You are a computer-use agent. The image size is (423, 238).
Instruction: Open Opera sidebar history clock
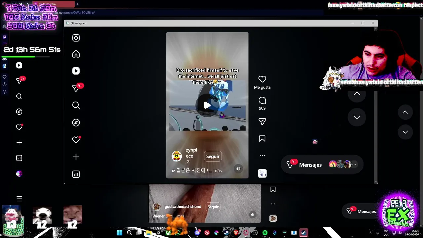4,84
